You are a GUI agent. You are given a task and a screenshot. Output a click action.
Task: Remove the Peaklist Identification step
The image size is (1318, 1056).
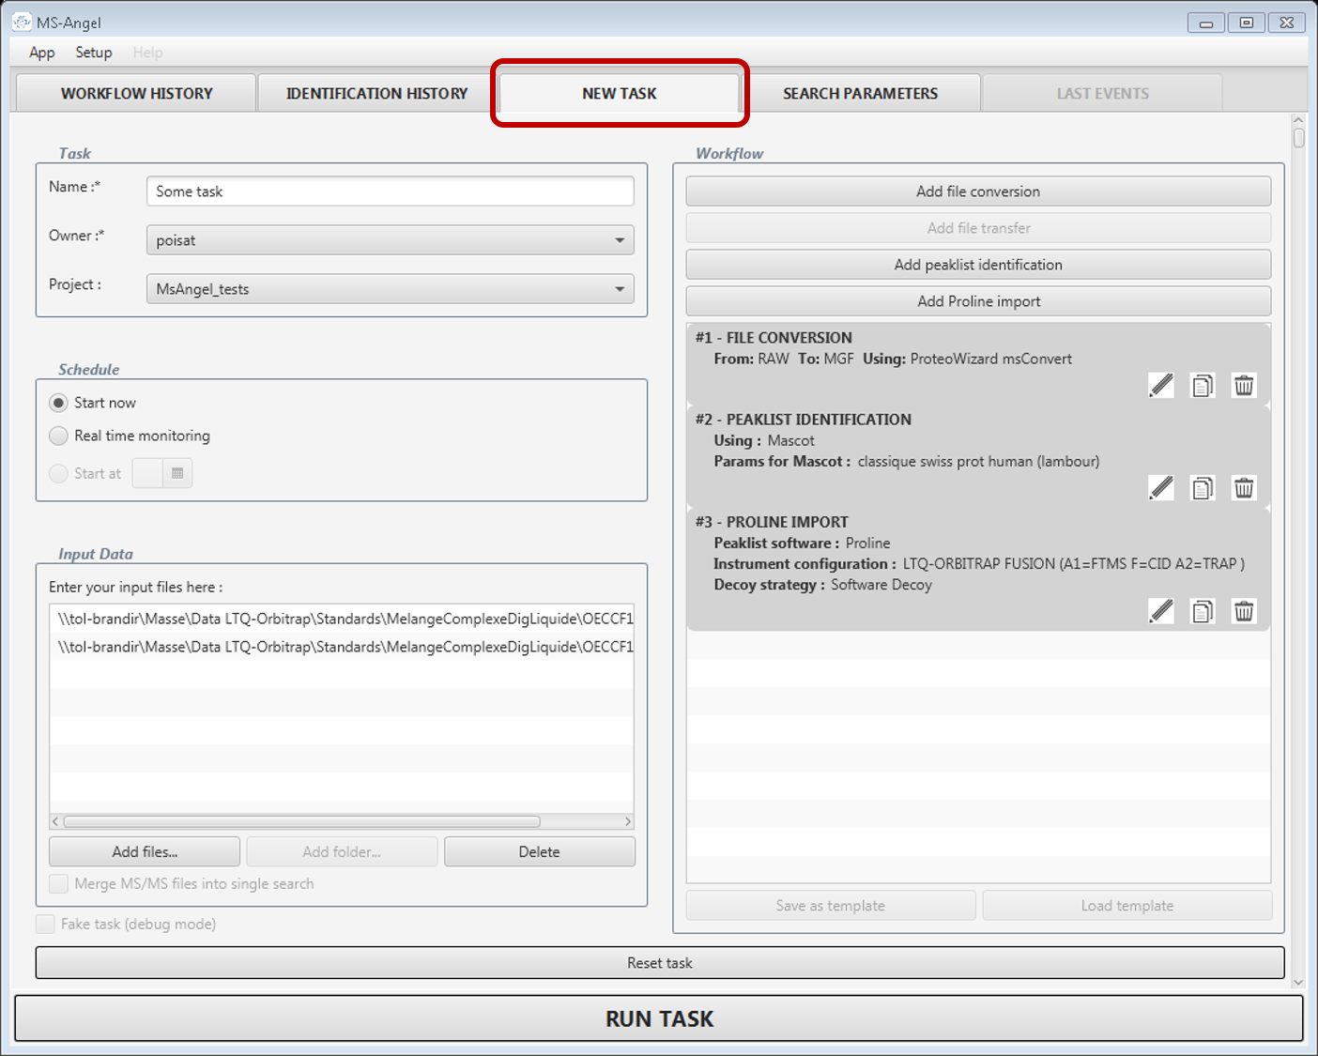pos(1244,487)
